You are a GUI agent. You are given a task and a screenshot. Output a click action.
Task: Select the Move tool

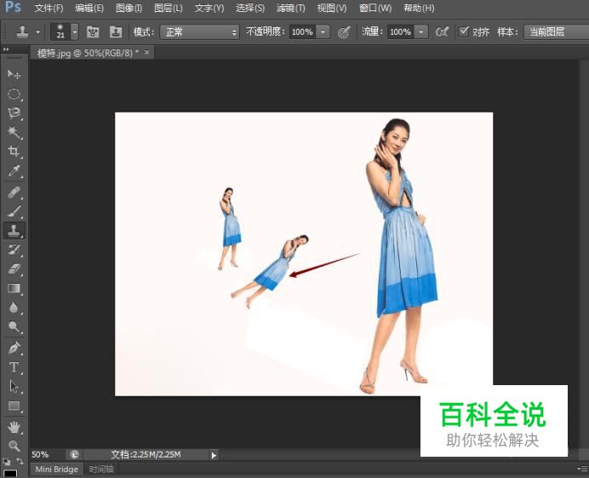click(14, 74)
